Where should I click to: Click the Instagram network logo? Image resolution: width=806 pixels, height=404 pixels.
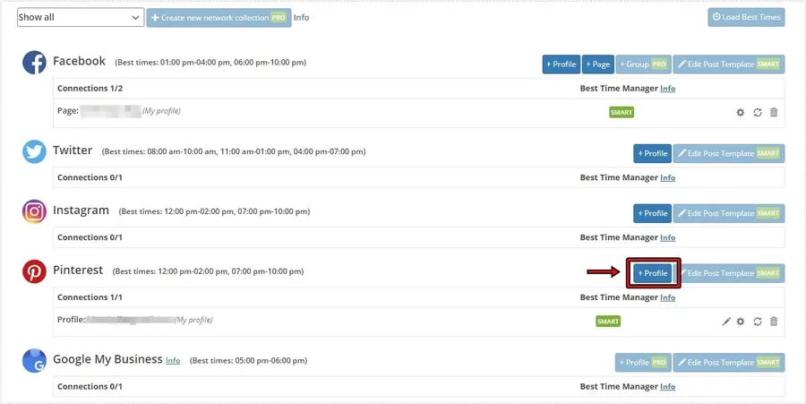(x=34, y=211)
